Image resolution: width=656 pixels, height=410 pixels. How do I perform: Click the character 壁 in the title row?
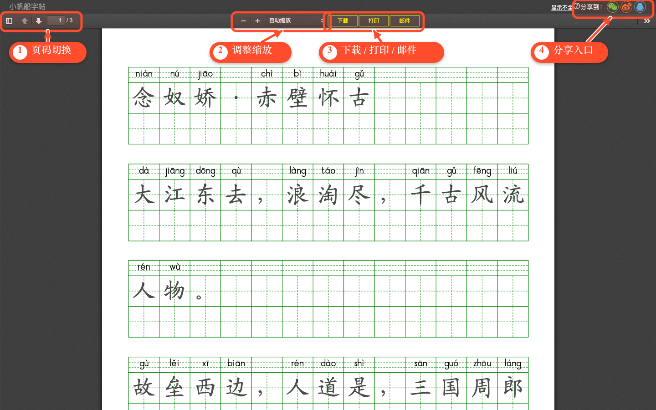tap(297, 97)
